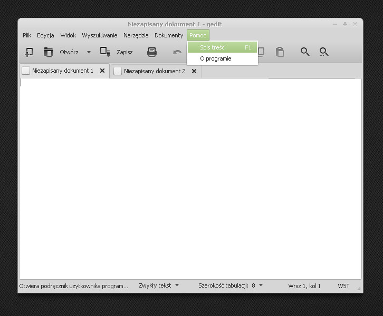Screen dimensions: 383x316
Task: Click document icon on Niezapisany dokument 2 tab
Action: [118, 71]
